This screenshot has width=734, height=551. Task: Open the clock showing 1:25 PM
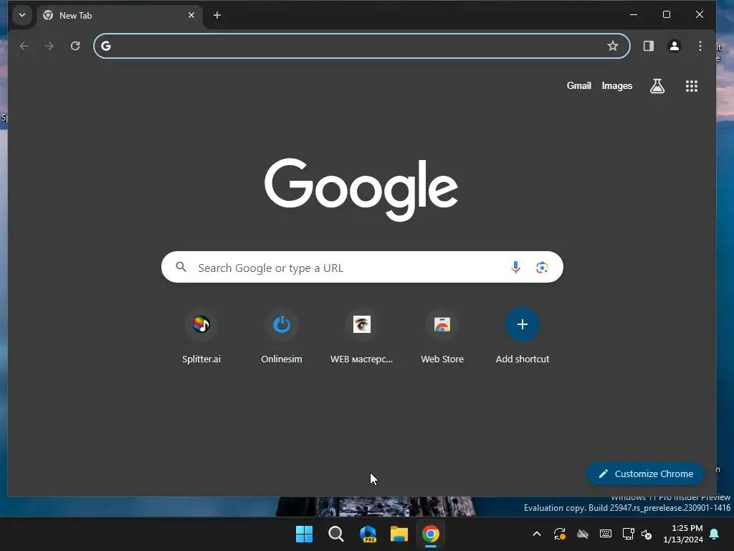pos(682,534)
